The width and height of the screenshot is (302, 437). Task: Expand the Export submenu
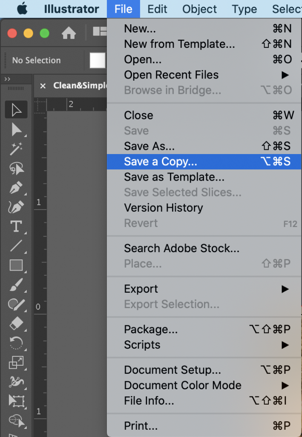coord(204,289)
